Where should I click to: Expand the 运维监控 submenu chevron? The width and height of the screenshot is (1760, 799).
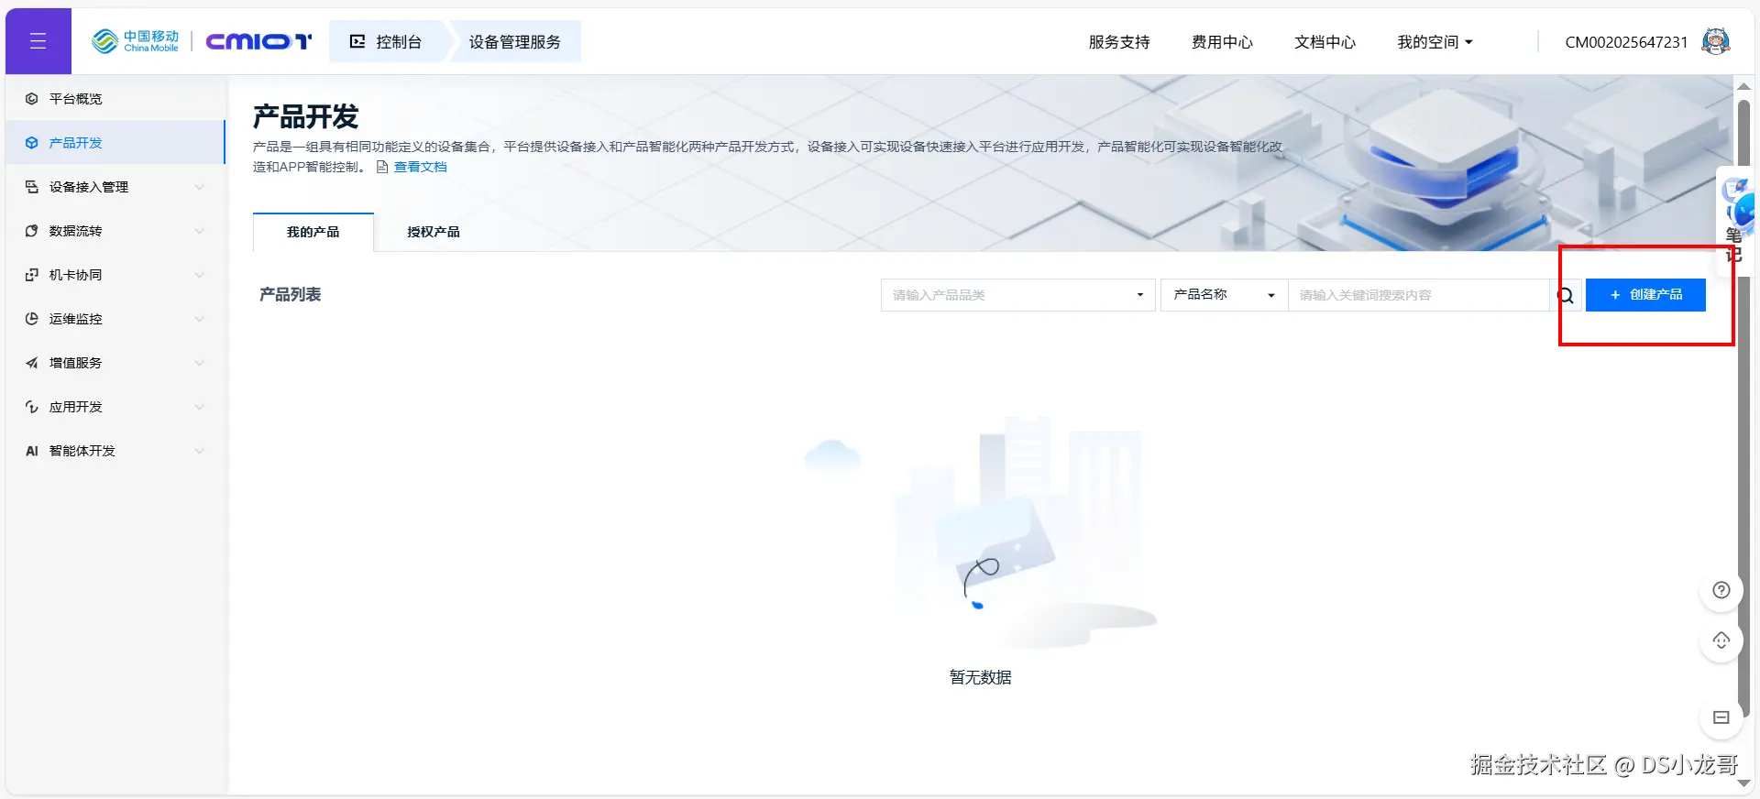click(x=199, y=319)
